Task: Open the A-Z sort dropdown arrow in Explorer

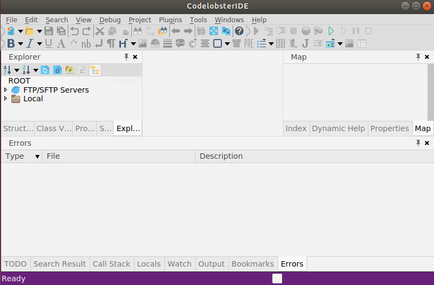Action: [17, 70]
